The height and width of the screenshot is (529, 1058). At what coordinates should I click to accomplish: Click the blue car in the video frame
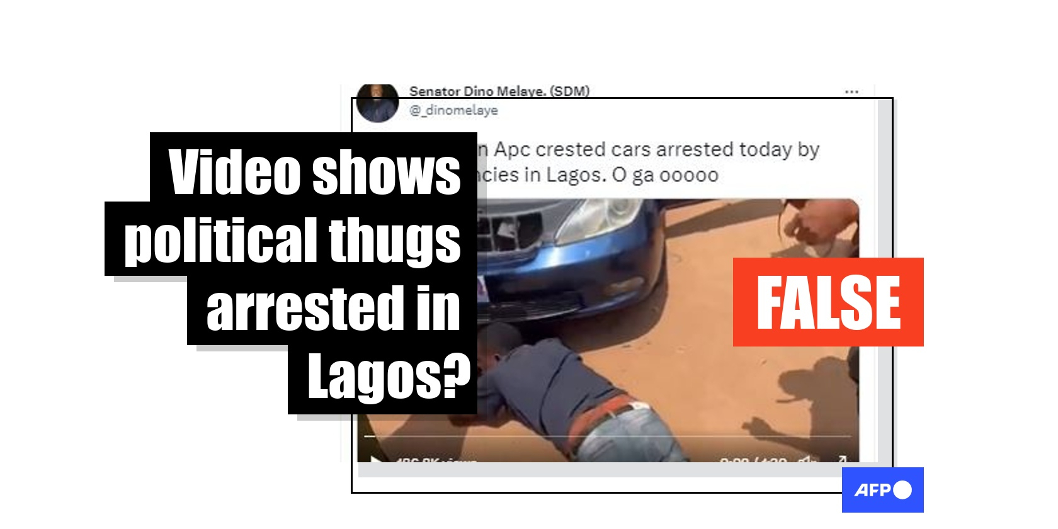[x=567, y=258]
